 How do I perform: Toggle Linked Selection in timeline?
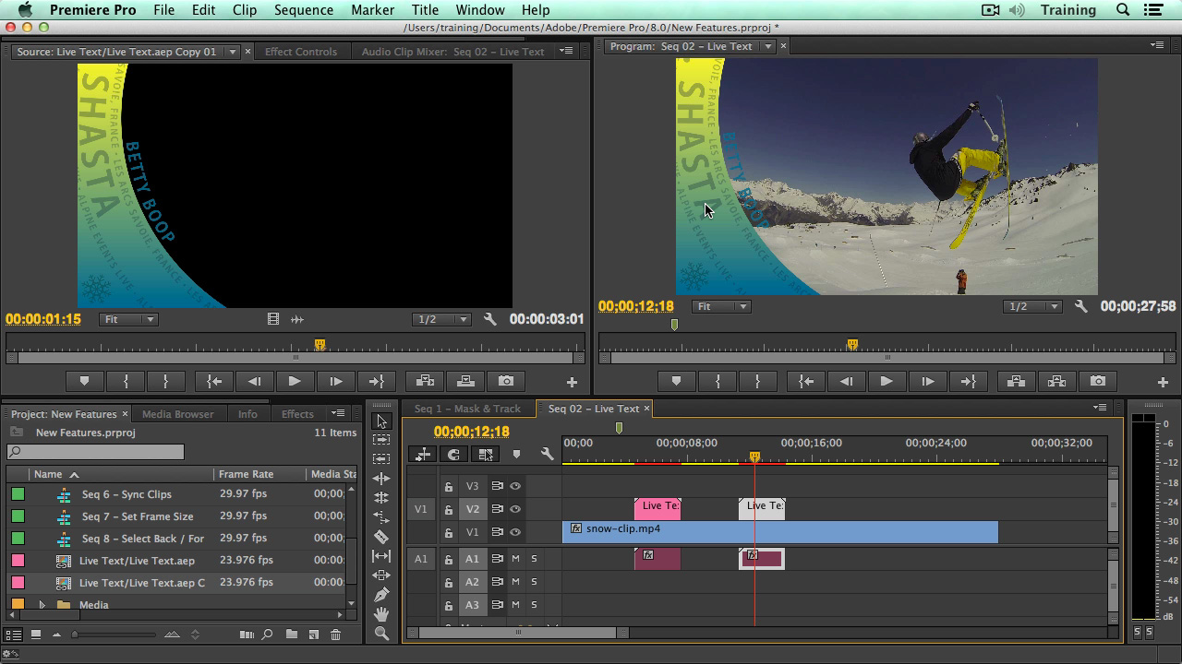pos(485,454)
